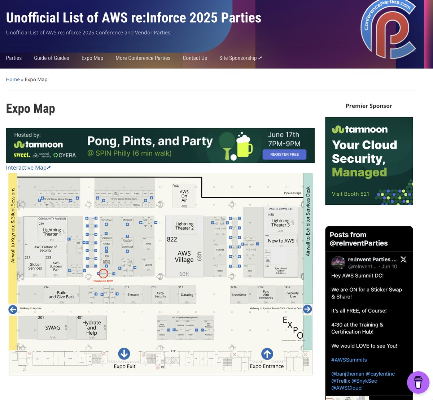Image resolution: width=433 pixels, height=400 pixels.
Task: Open the @caylentinc mention link
Action: [x=381, y=374]
